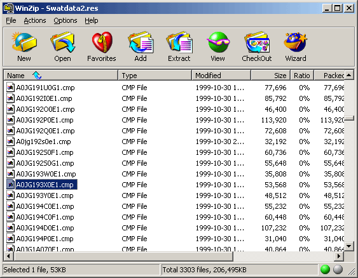Click the gray status light indicator

338,270
